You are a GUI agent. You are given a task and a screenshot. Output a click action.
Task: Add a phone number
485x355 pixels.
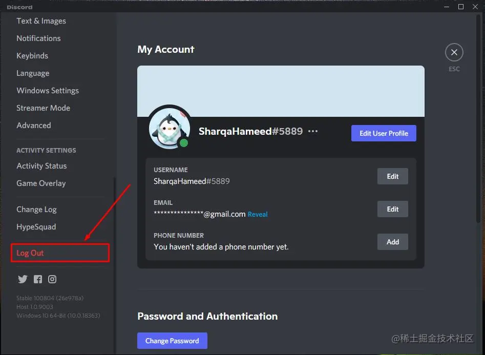point(392,242)
